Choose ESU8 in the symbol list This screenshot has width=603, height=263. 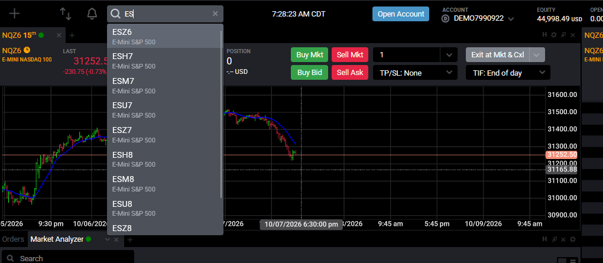point(164,207)
